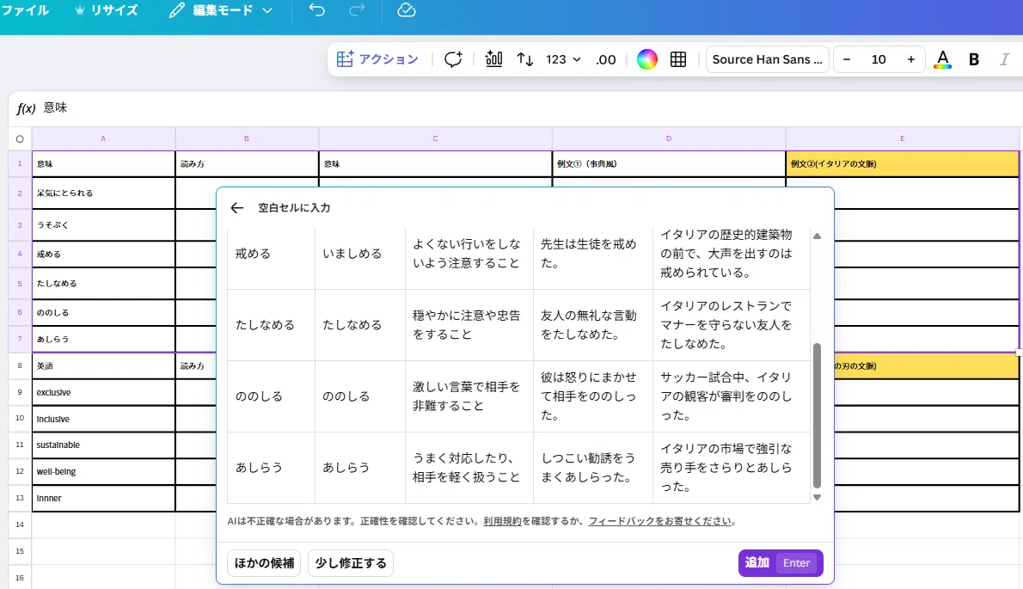Click the select-all circle corner

pos(20,139)
